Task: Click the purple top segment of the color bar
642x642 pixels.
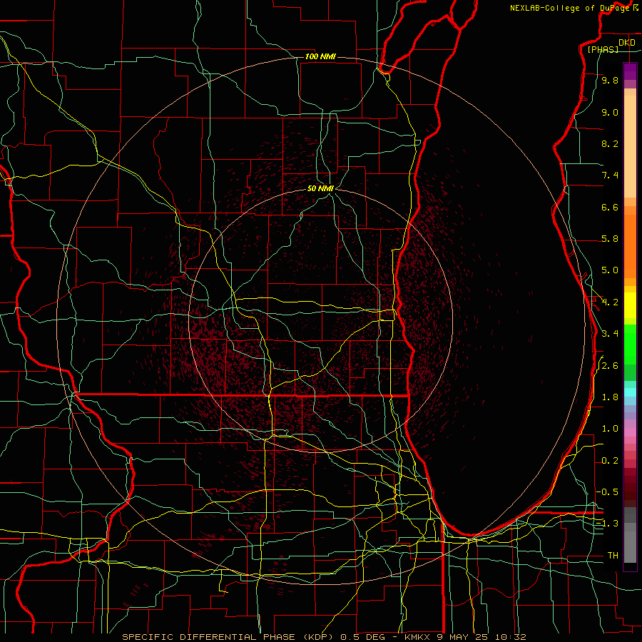Action: [630, 71]
